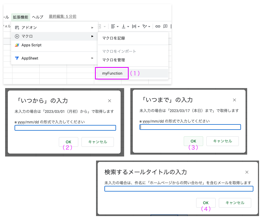The height and width of the screenshot is (219, 262).
Task: Open the text wrapping options dropdown
Action: pos(138,26)
